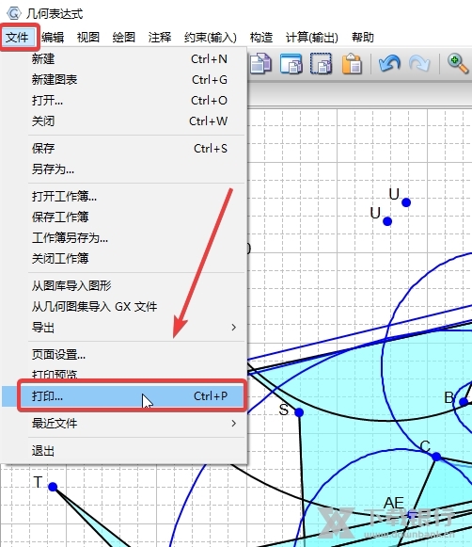Open the 构造 menu
This screenshot has height=547, width=472.
261,37
